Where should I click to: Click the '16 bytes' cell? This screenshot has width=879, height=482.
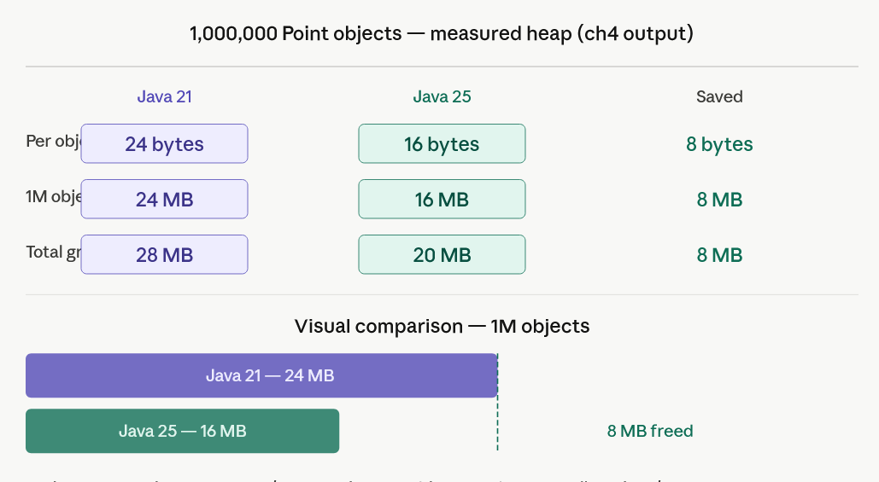click(x=442, y=144)
